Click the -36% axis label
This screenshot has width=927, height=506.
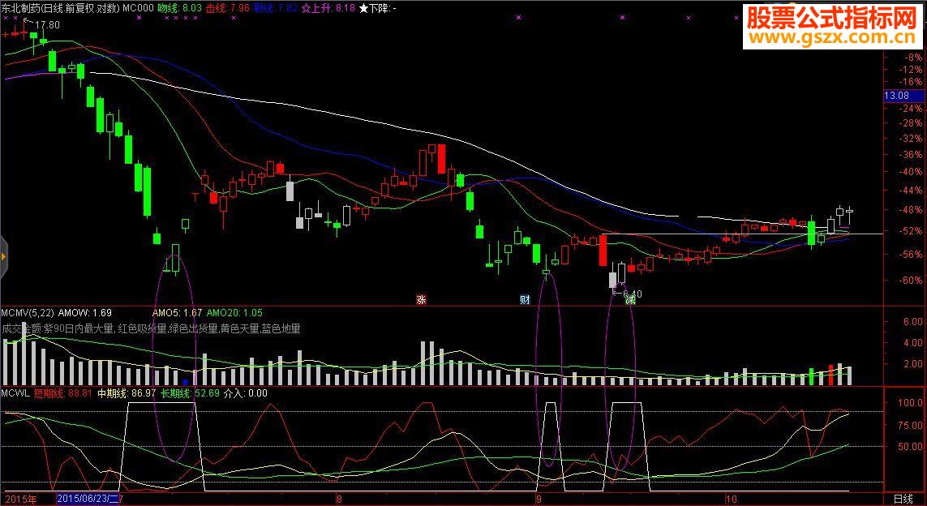click(910, 155)
